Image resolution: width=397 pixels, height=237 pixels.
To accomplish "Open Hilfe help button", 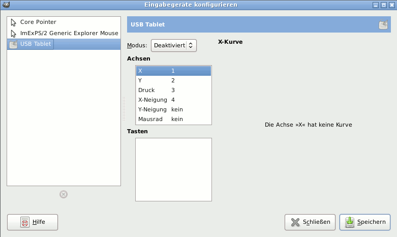I will click(33, 222).
